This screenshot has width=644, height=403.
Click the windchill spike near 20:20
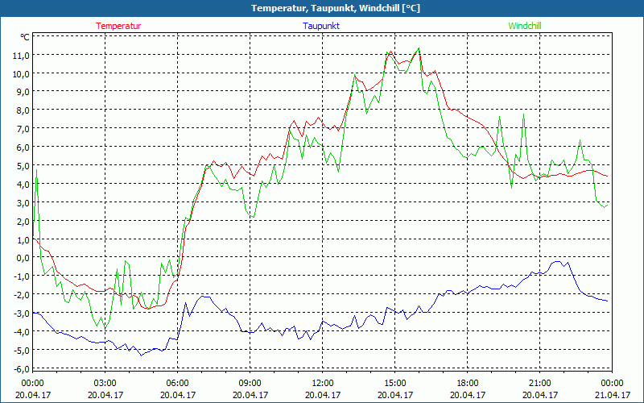click(x=524, y=114)
